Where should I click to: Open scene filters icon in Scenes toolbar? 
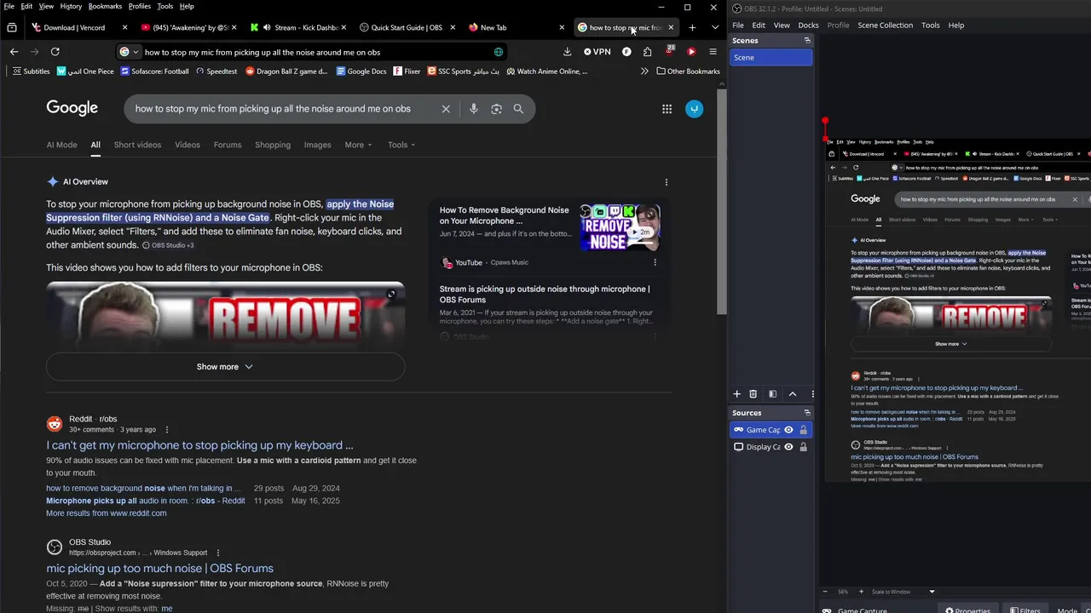pos(772,394)
